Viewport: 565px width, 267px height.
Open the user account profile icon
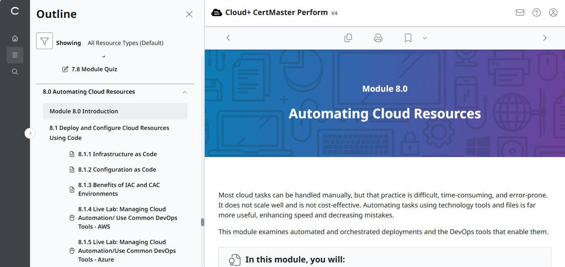click(553, 12)
